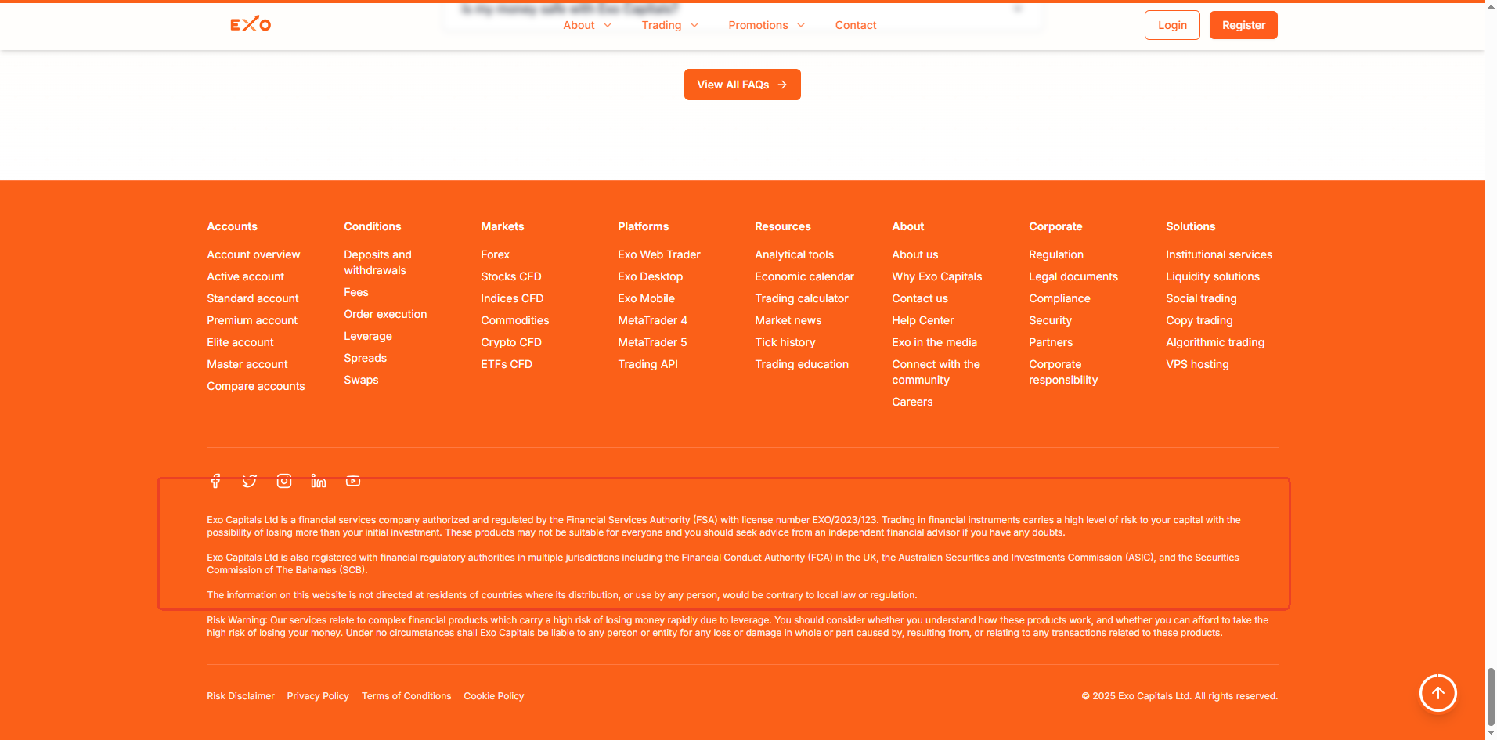Open Exo Mobile link

647,298
